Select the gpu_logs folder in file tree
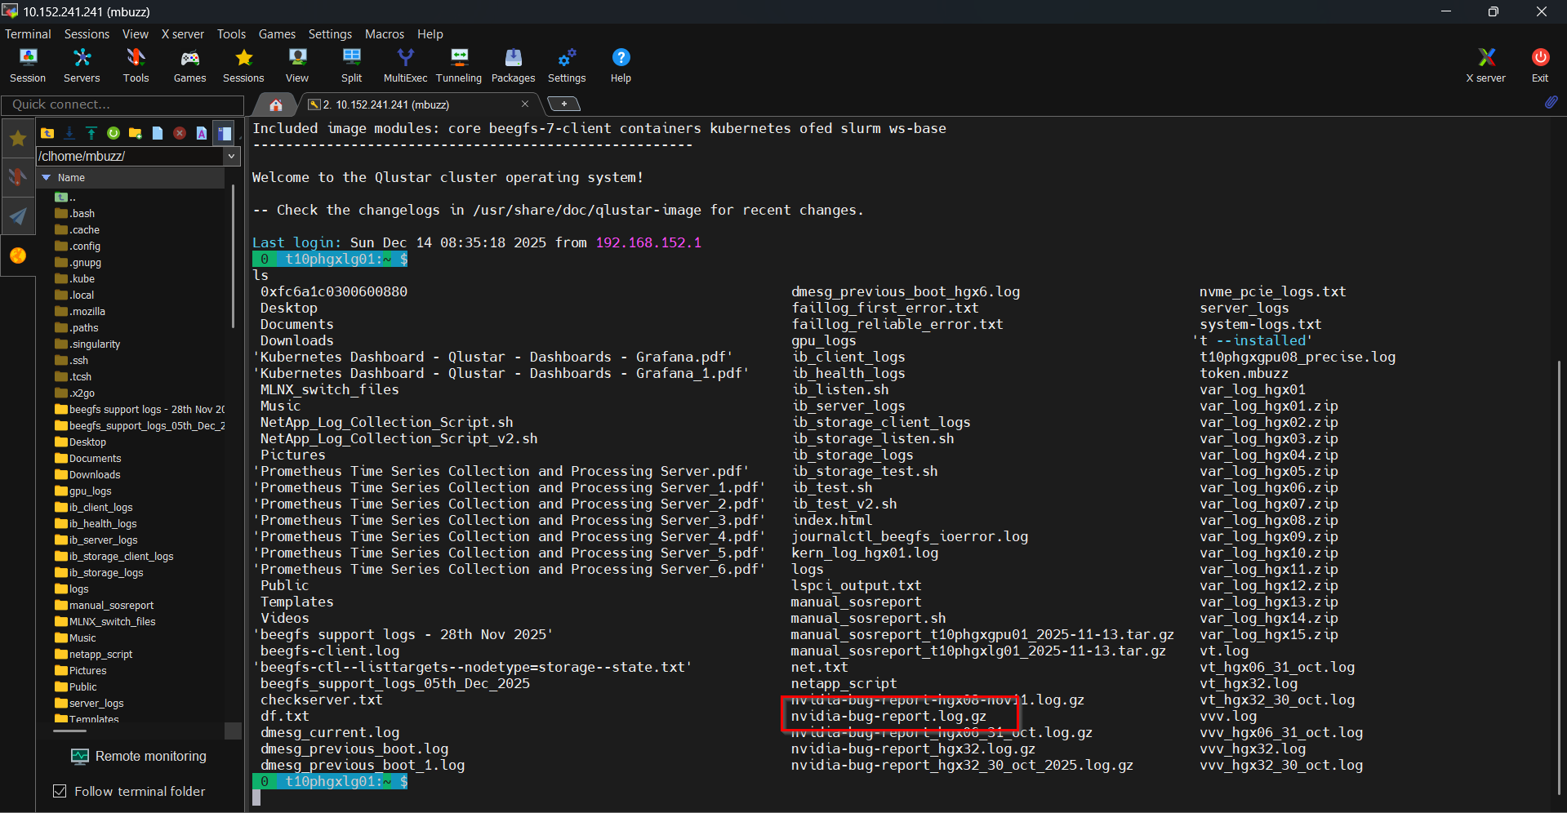 pos(90,491)
